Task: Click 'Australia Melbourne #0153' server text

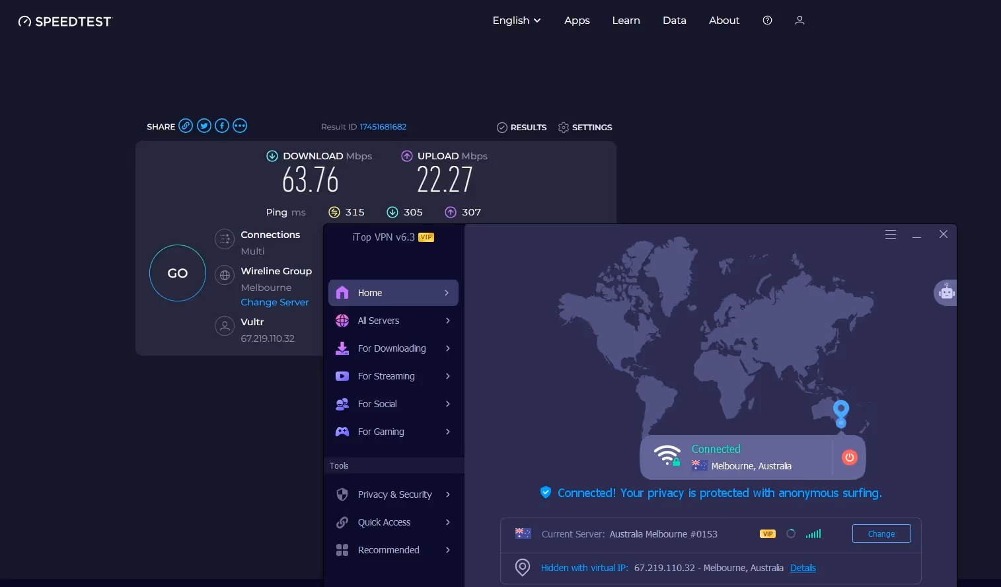Action: coord(663,534)
